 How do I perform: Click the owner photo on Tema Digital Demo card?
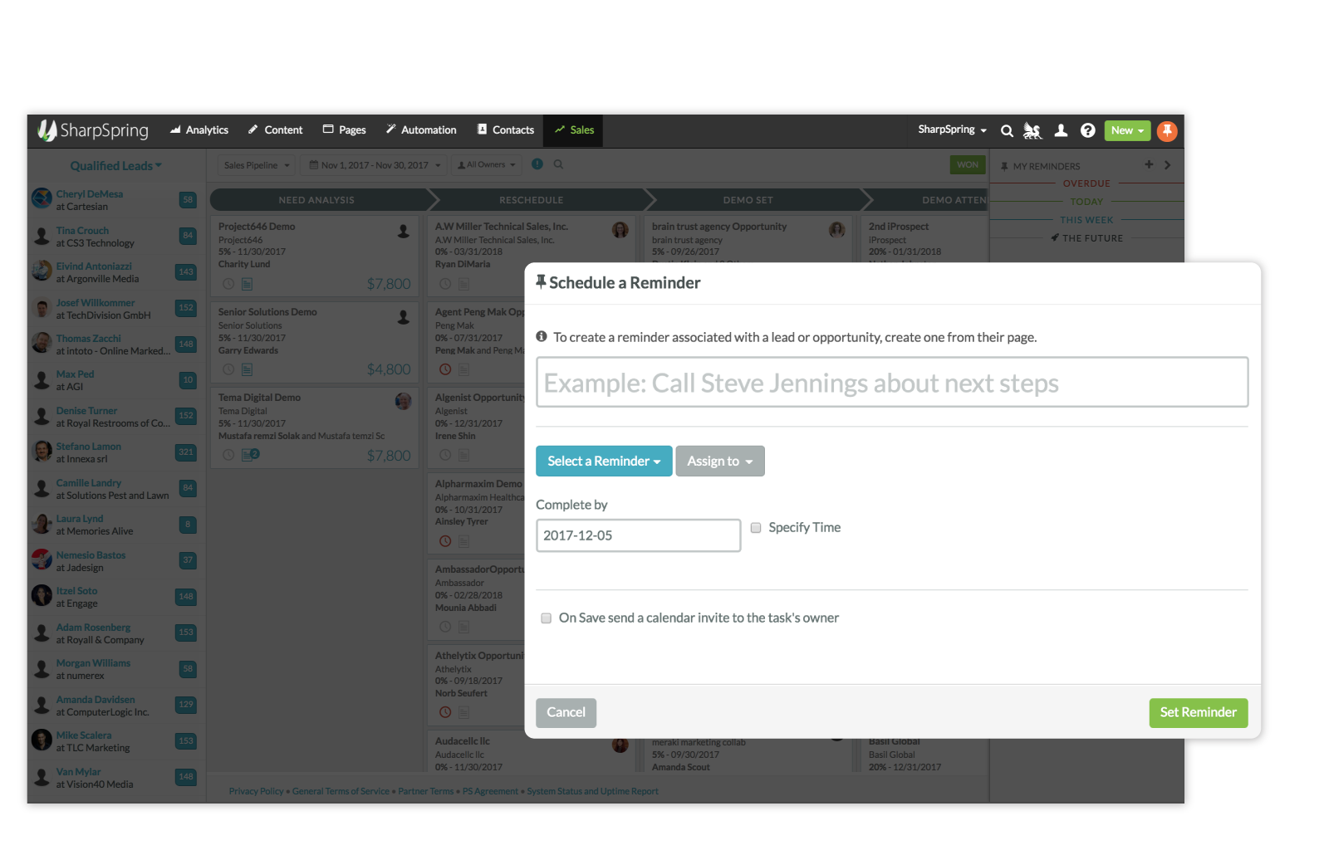coord(404,401)
